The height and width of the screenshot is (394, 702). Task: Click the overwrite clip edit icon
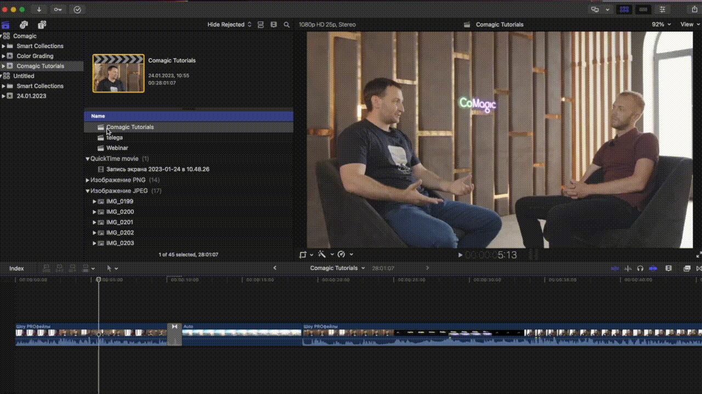(x=86, y=268)
